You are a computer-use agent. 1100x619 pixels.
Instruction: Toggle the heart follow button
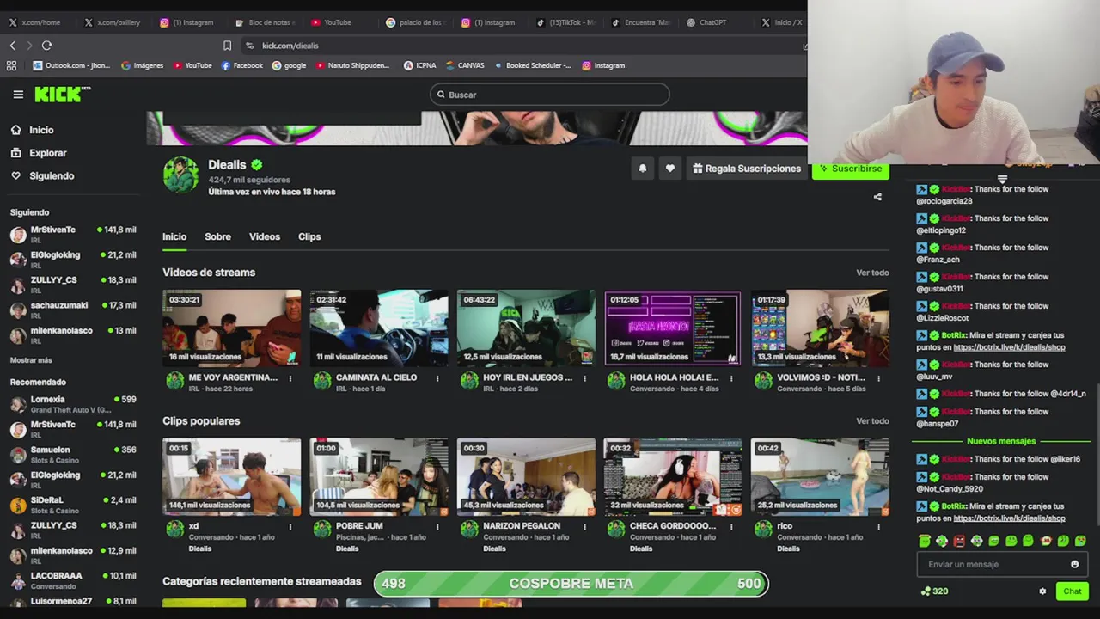pyautogui.click(x=670, y=169)
